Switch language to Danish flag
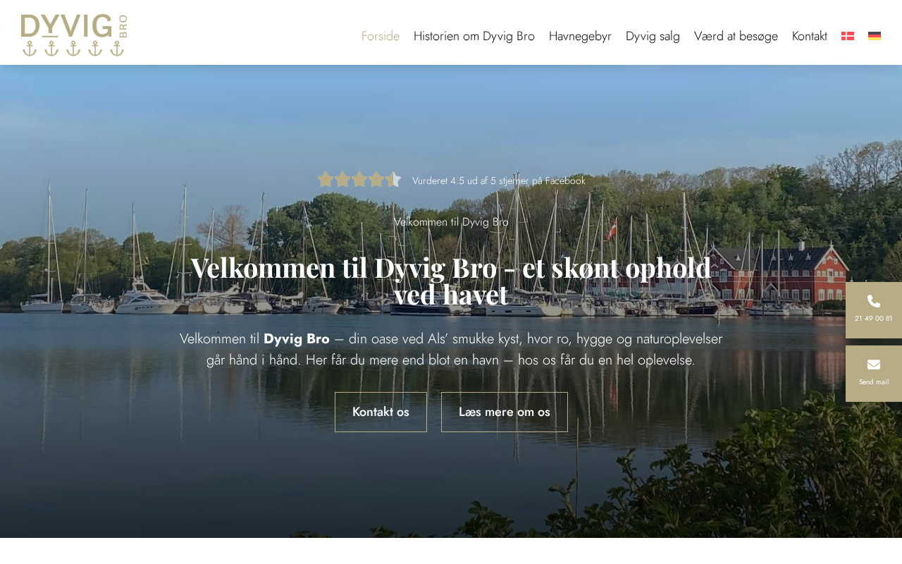This screenshot has height=564, width=902. pos(848,36)
